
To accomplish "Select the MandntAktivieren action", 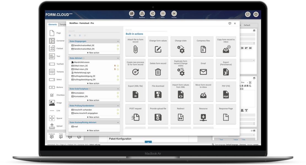I will pos(94,62).
